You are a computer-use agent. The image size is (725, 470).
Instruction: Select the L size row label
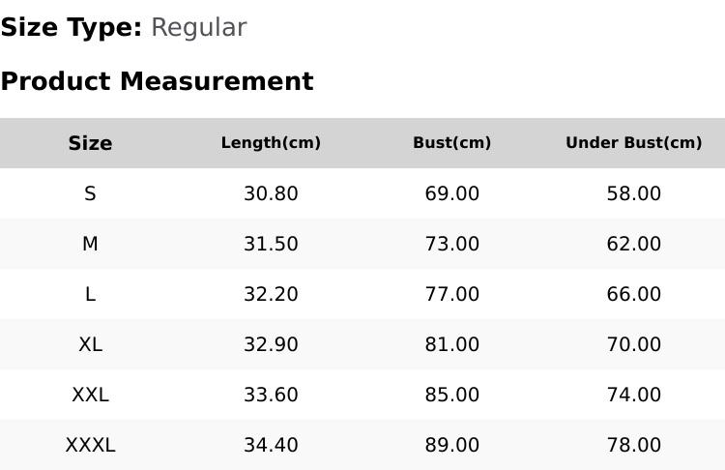pyautogui.click(x=90, y=294)
